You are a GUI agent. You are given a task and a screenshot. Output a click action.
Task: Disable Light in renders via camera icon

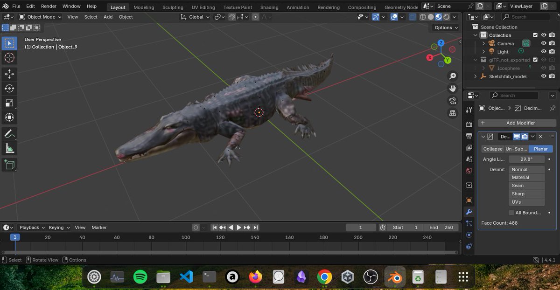(x=552, y=52)
